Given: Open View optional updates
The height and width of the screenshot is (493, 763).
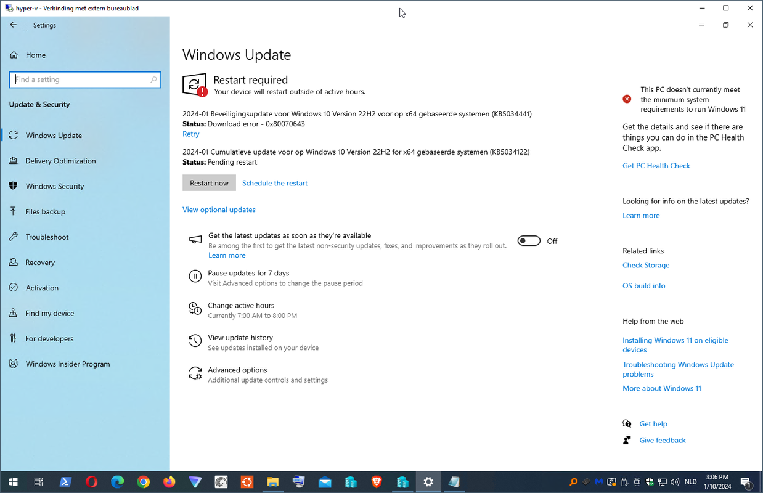Looking at the screenshot, I should pyautogui.click(x=219, y=210).
